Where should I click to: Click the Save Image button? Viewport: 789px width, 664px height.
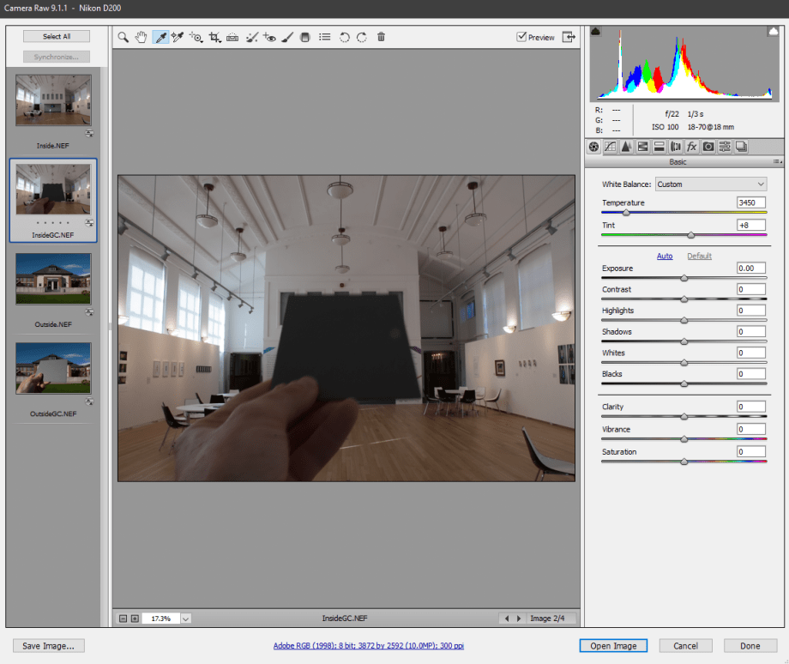click(x=48, y=646)
